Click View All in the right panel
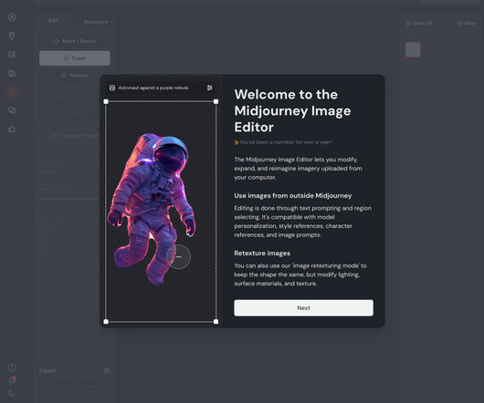Image resolution: width=484 pixels, height=403 pixels. pos(419,23)
